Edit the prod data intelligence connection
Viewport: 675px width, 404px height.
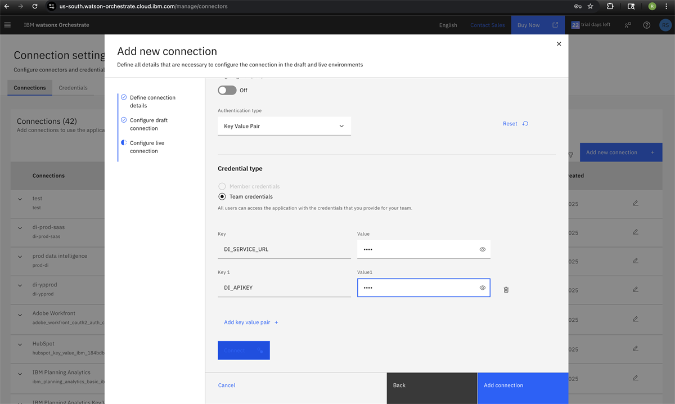636,261
